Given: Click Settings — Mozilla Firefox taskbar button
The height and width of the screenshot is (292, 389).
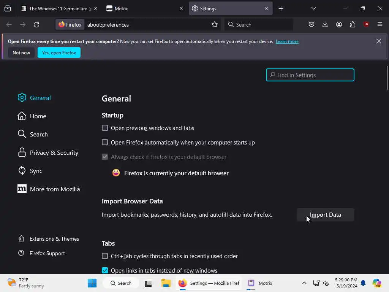Looking at the screenshot, I should (209, 283).
